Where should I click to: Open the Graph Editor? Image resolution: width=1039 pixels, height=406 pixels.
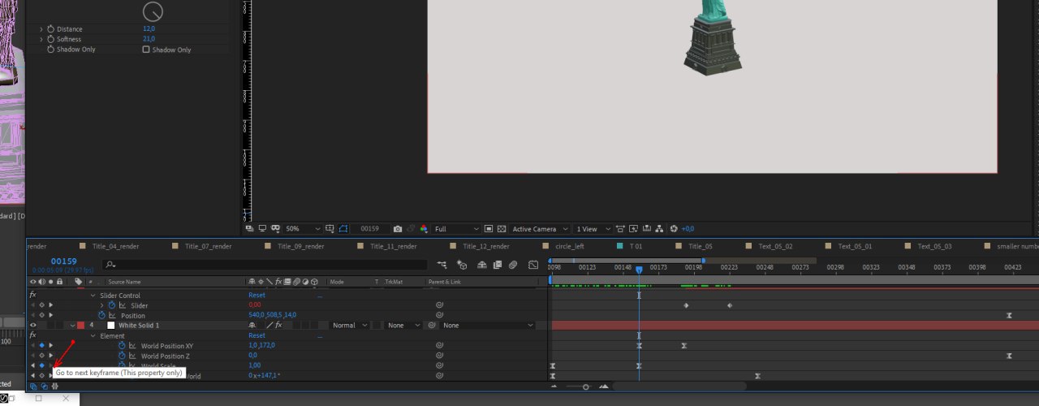tap(533, 265)
